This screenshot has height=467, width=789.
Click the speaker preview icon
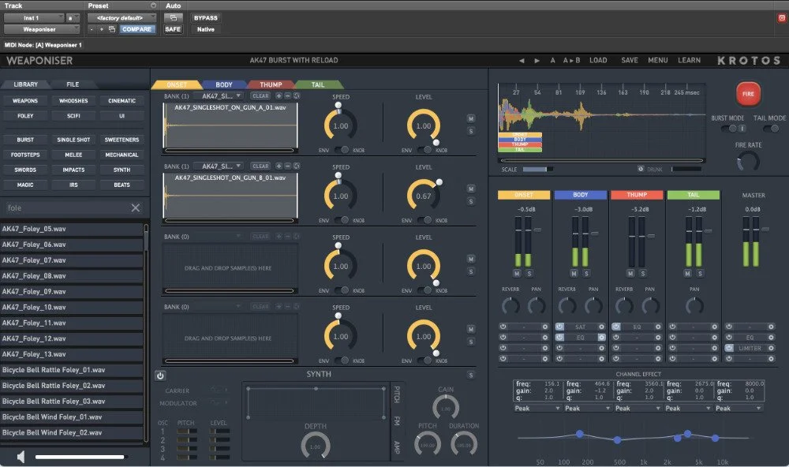tap(21, 457)
